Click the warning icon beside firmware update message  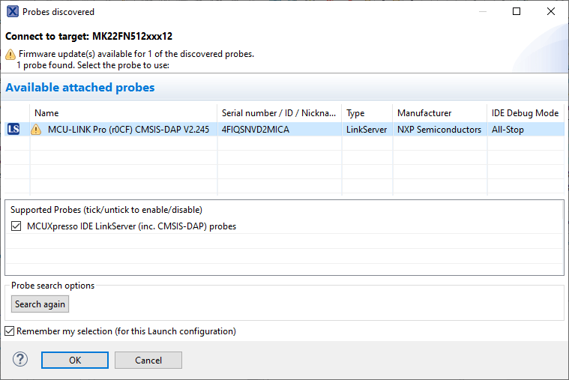(10, 54)
